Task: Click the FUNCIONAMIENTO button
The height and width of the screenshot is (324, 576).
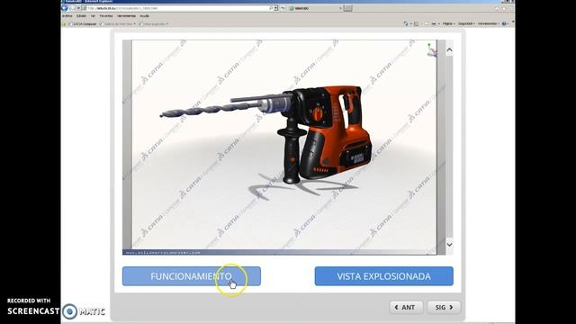Action: point(192,276)
